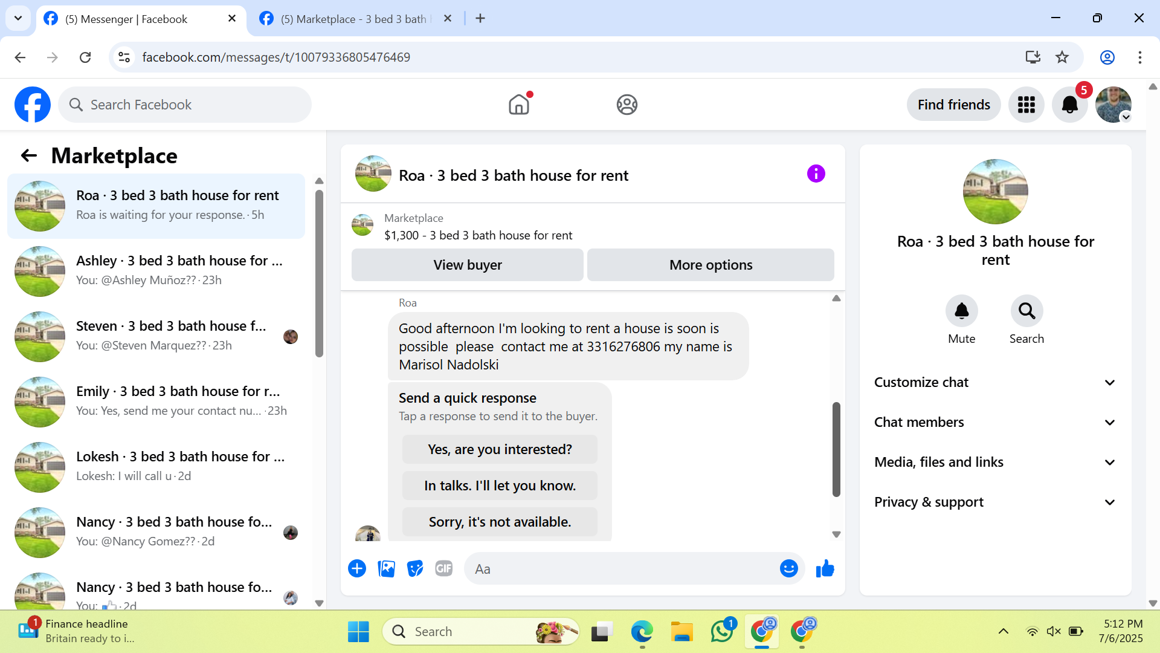The height and width of the screenshot is (653, 1160).
Task: Open WhatsApp from the taskbar
Action: tap(722, 631)
